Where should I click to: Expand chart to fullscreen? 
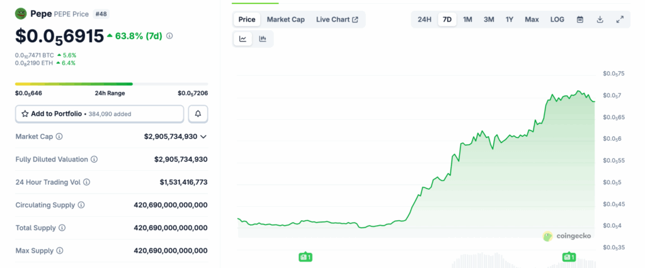pos(620,20)
